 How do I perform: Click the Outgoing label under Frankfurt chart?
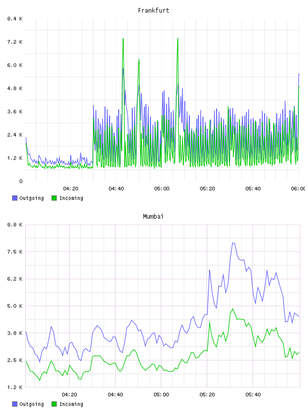tap(31, 198)
